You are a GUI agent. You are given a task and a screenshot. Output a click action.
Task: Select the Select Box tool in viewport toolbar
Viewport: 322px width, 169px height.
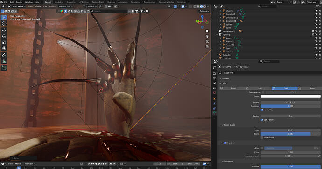(4, 18)
